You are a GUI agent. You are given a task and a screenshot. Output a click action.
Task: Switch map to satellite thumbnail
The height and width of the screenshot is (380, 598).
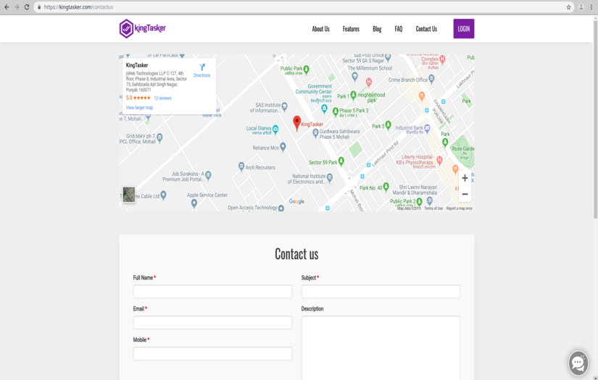128,194
